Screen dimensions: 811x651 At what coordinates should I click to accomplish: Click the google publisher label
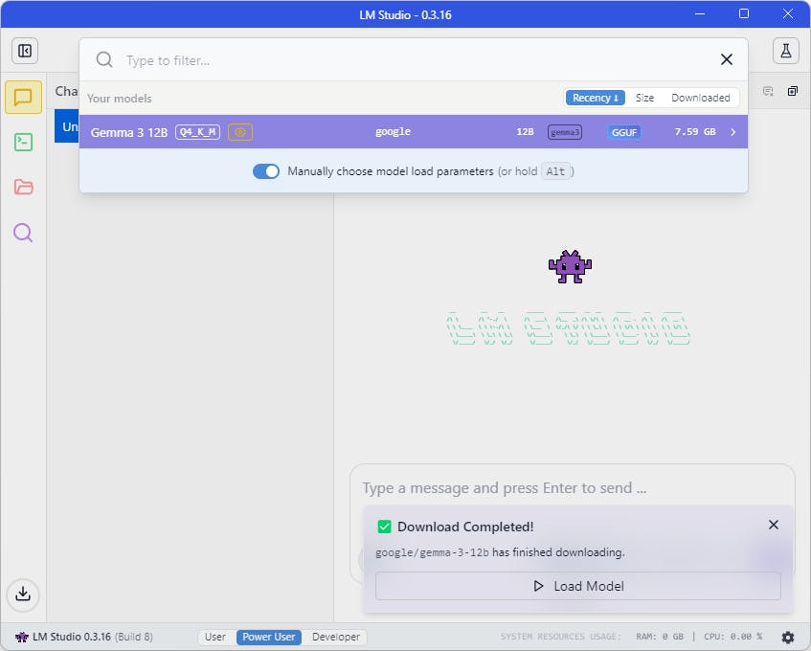point(393,131)
